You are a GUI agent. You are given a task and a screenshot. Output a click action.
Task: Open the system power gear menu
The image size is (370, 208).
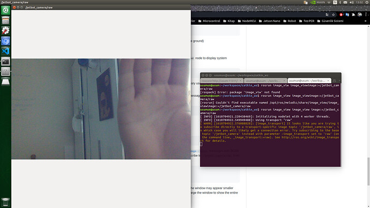[367, 2]
